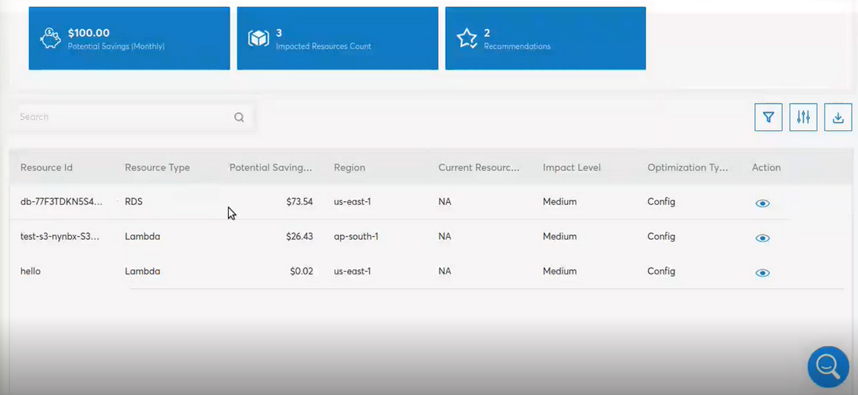Image resolution: width=858 pixels, height=395 pixels.
Task: Click the star recommendations icon
Action: tap(467, 39)
